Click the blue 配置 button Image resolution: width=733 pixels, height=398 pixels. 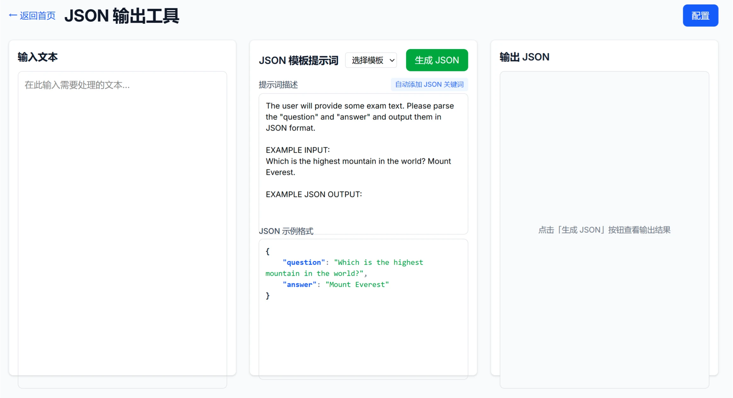[x=700, y=16]
